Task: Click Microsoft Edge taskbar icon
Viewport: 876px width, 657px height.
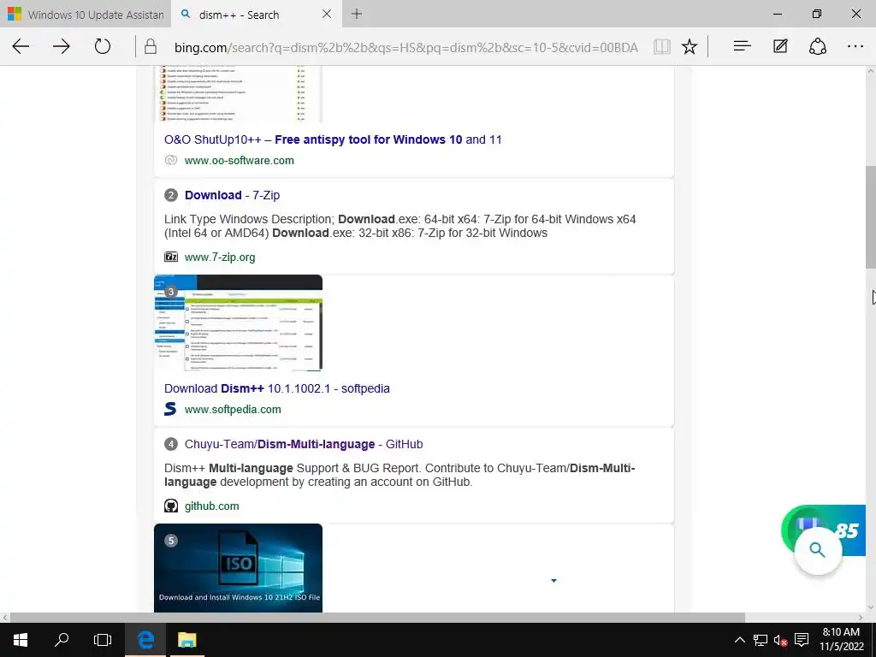Action: [x=145, y=640]
